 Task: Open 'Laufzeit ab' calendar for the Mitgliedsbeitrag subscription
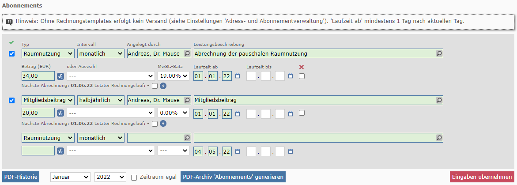(x=238, y=113)
